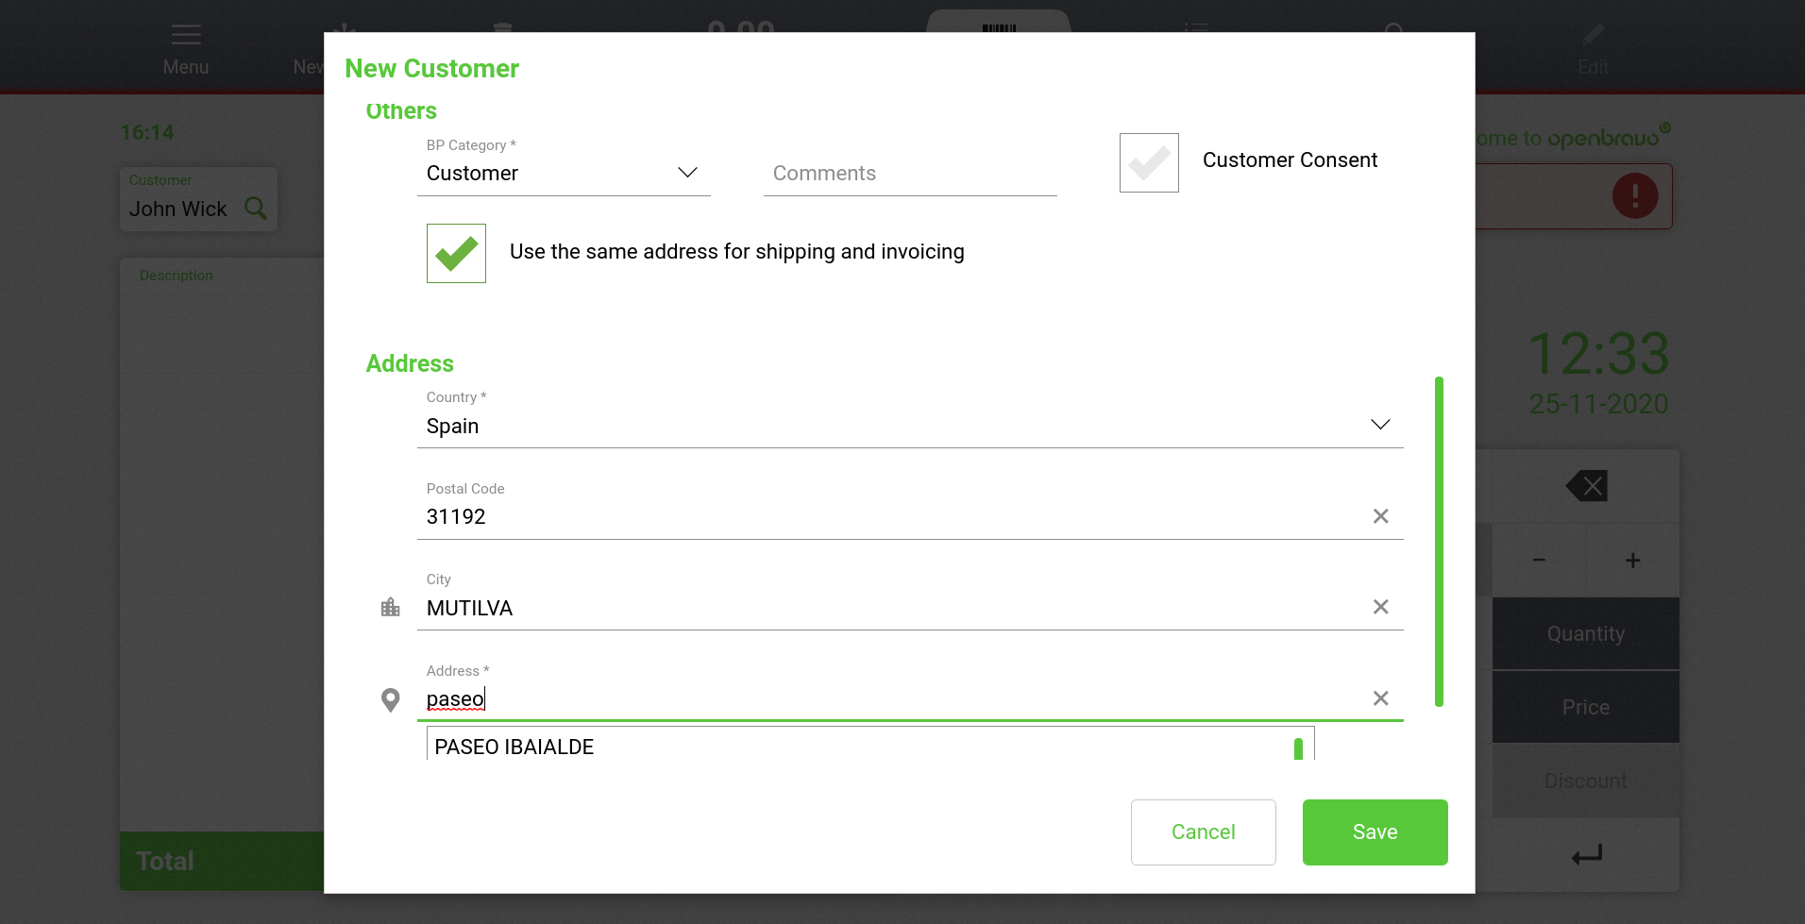
Task: Select PASEO IBAIALDE address suggestion
Action: 514,747
